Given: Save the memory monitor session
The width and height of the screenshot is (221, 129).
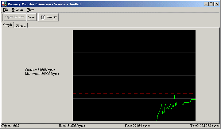Looking at the screenshot, I should (x=31, y=17).
